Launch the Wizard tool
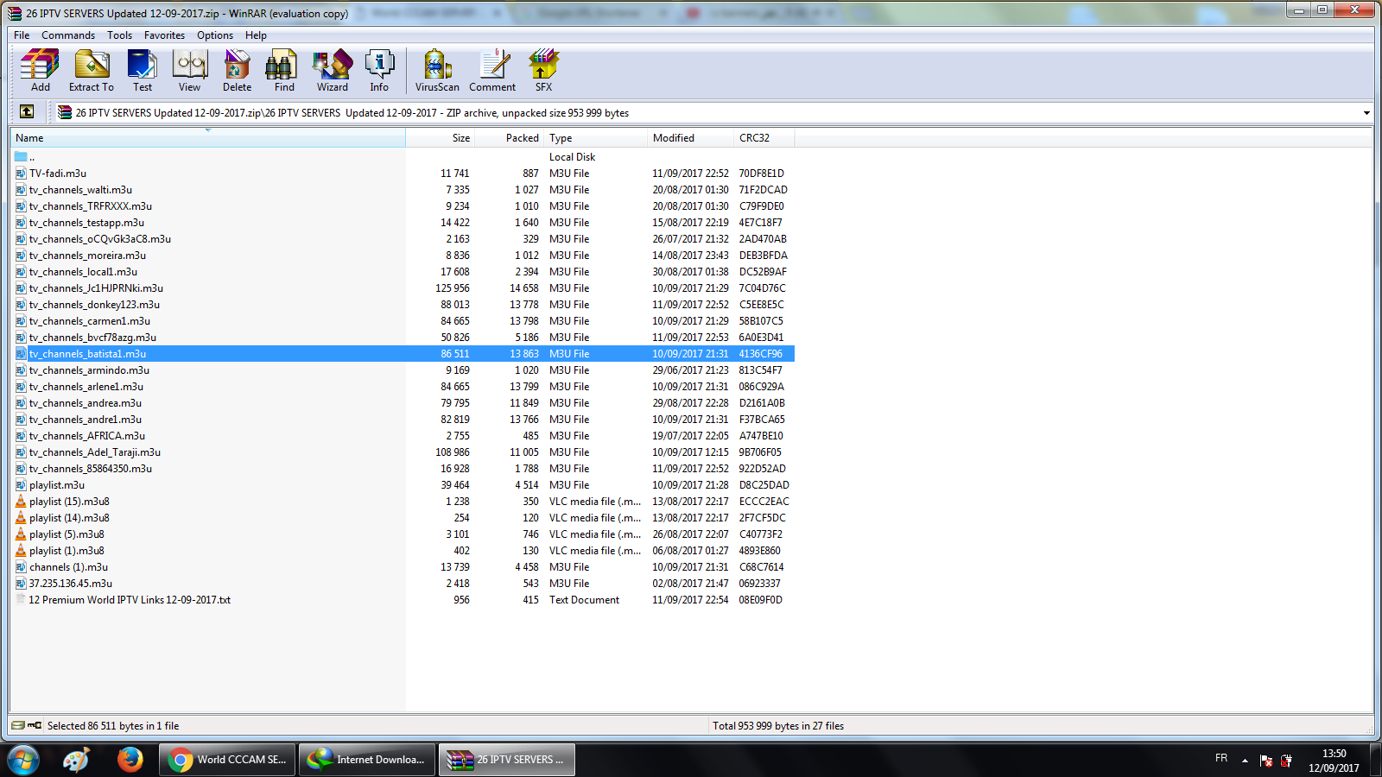Image resolution: width=1382 pixels, height=777 pixels. pyautogui.click(x=333, y=70)
